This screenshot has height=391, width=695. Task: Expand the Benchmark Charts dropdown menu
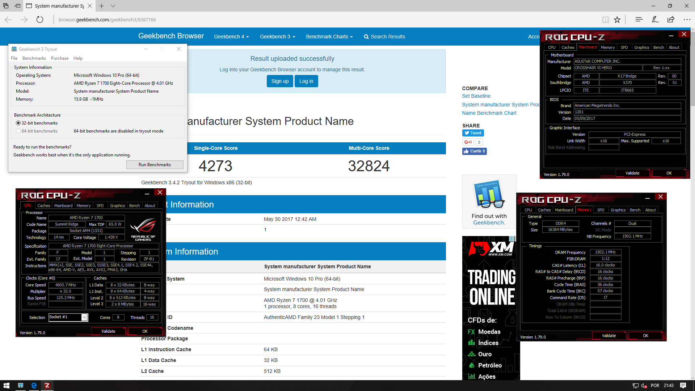329,37
